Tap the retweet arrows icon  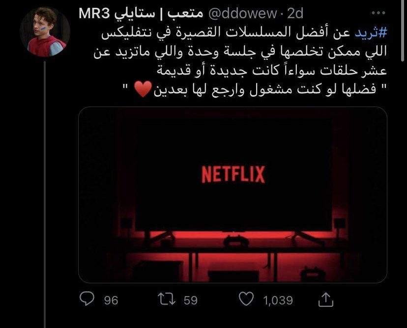pyautogui.click(x=167, y=299)
